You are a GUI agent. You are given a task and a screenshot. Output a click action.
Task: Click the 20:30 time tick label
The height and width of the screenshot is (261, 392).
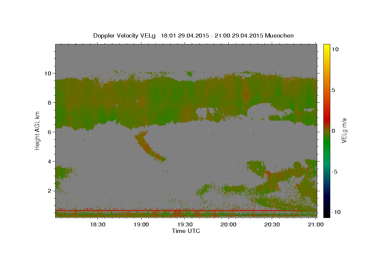(272, 224)
